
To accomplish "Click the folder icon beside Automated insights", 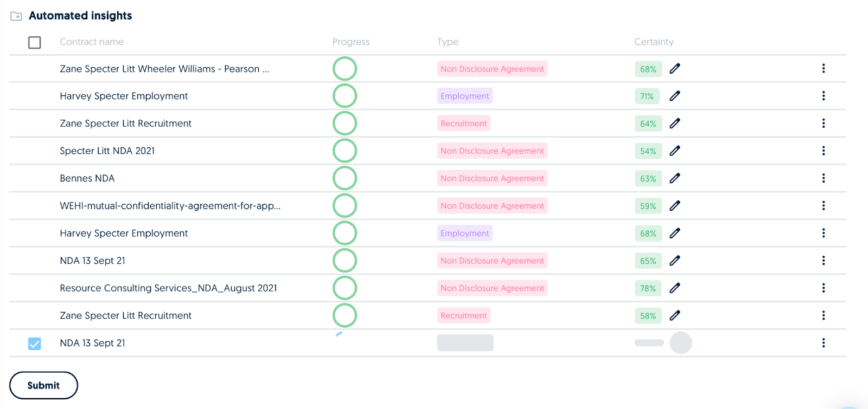I will (16, 16).
